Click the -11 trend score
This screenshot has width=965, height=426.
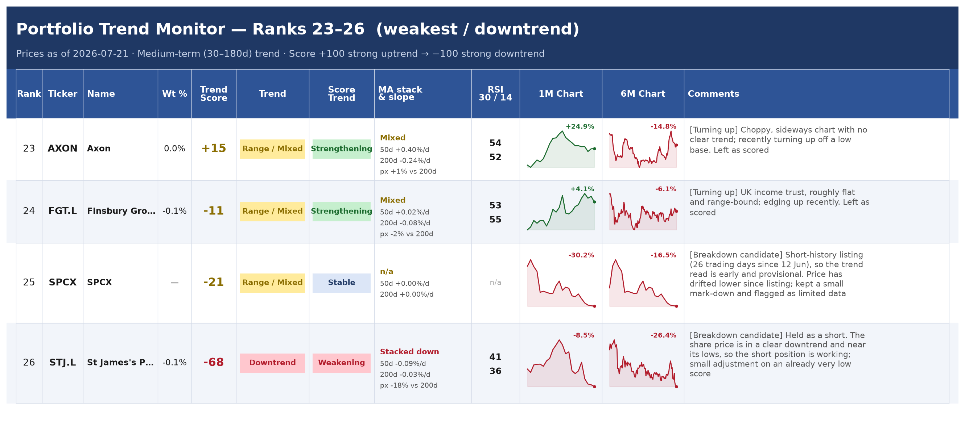coord(214,211)
